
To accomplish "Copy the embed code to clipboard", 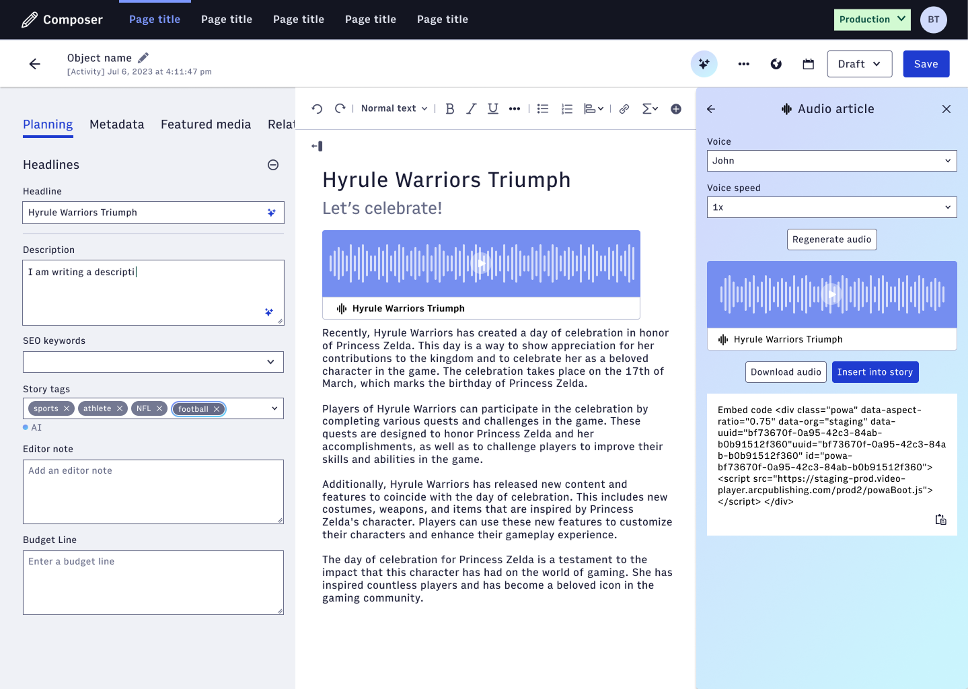I will pos(941,519).
